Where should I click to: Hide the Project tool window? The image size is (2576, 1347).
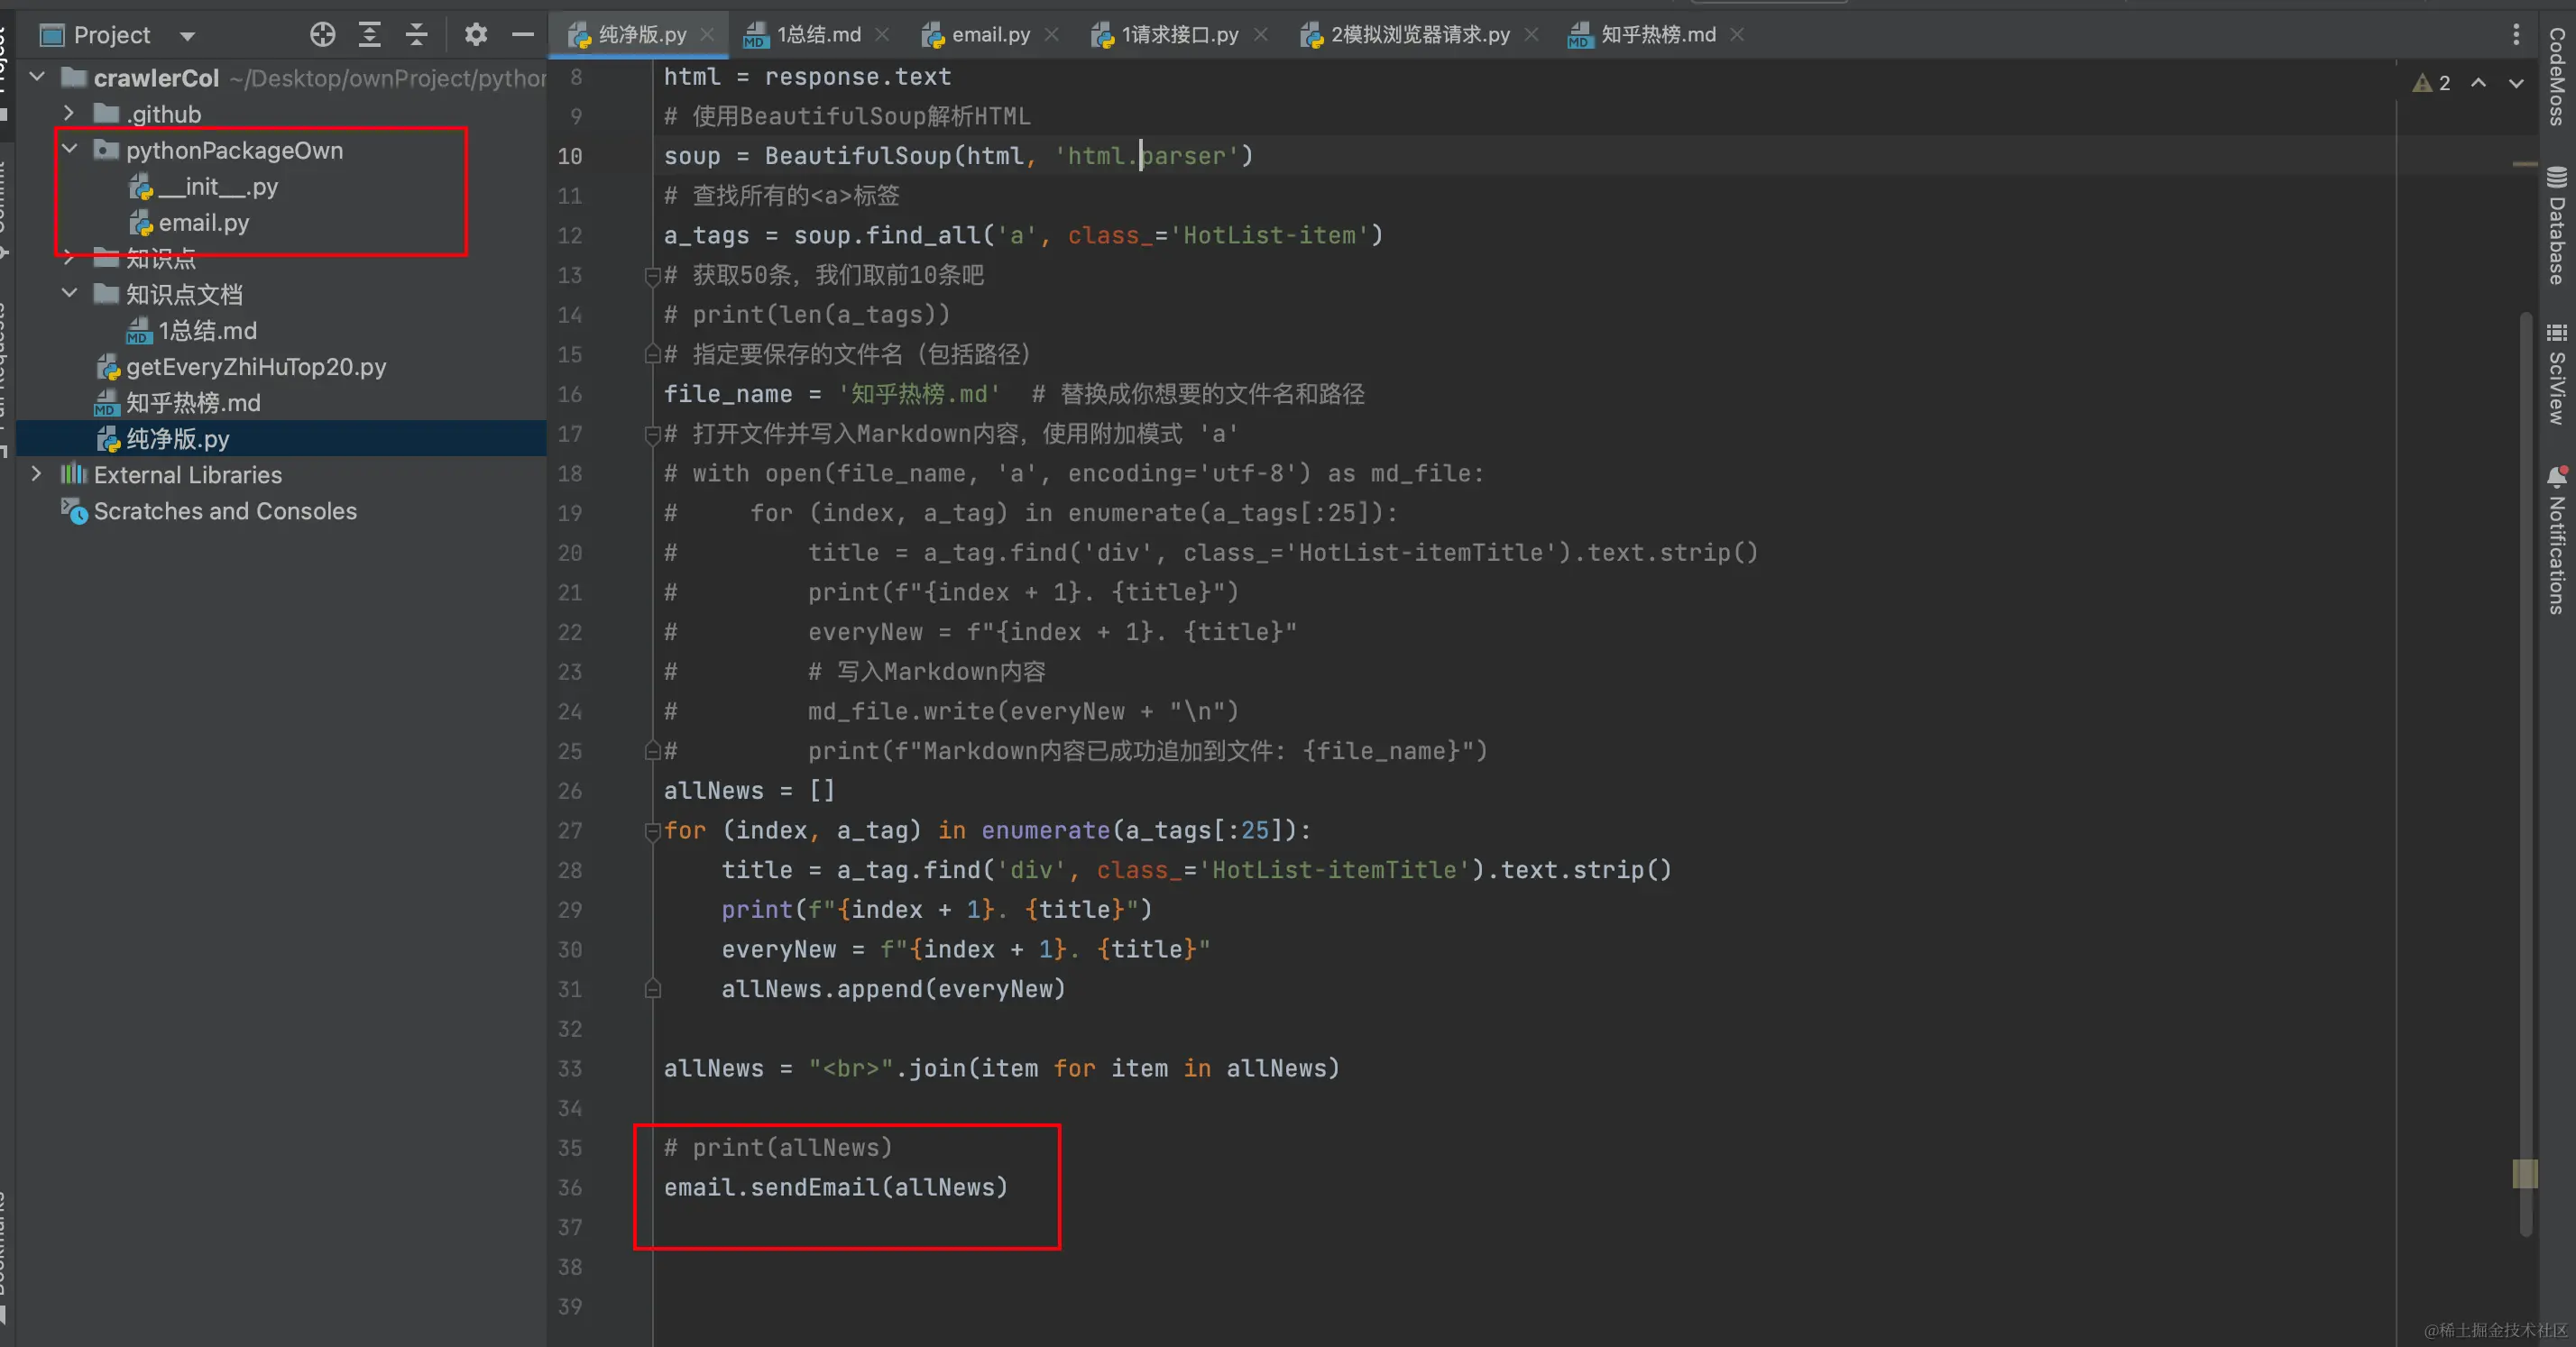[522, 35]
